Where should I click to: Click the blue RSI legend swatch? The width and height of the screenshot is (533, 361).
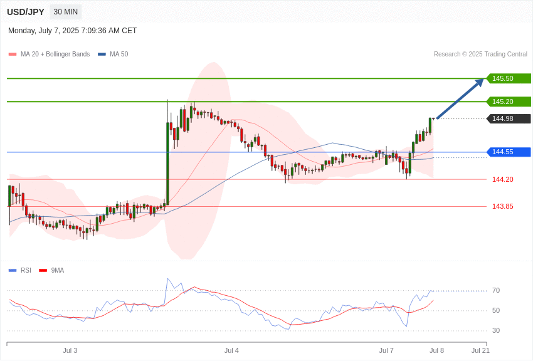[x=13, y=270]
